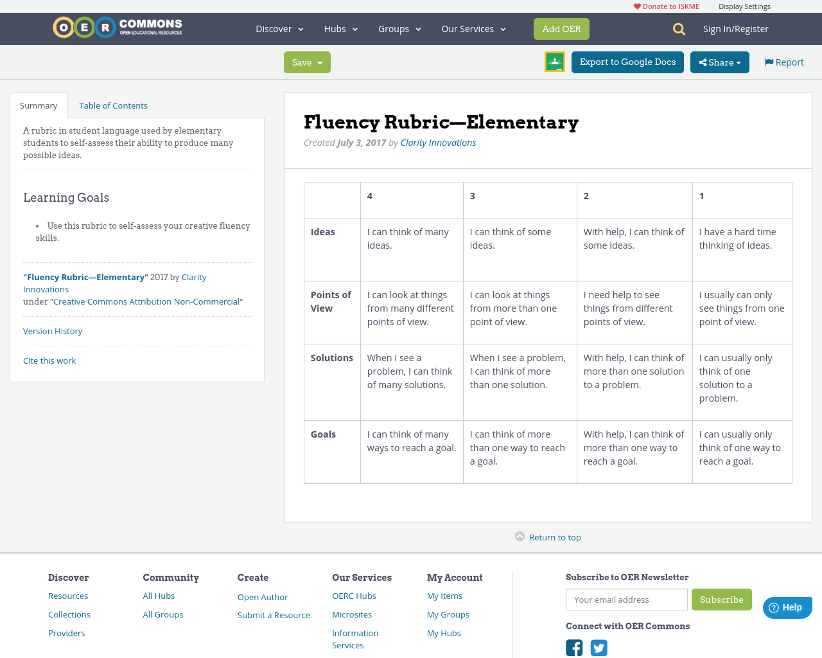Switch to the Table of Contents tab

tap(113, 105)
